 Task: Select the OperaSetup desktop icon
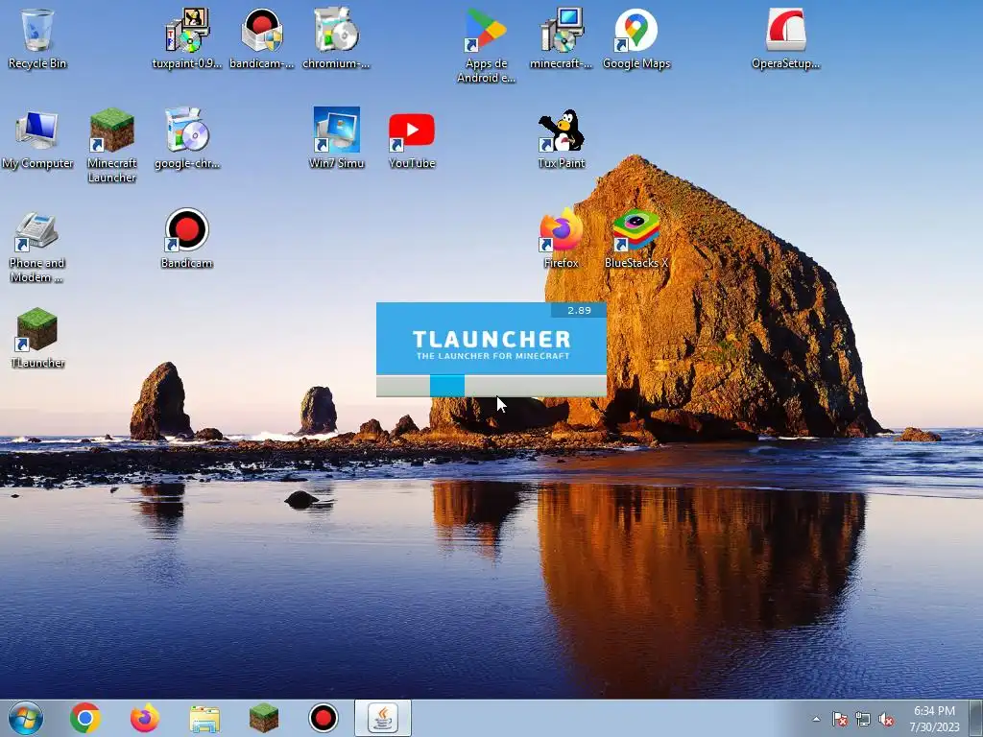[785, 38]
